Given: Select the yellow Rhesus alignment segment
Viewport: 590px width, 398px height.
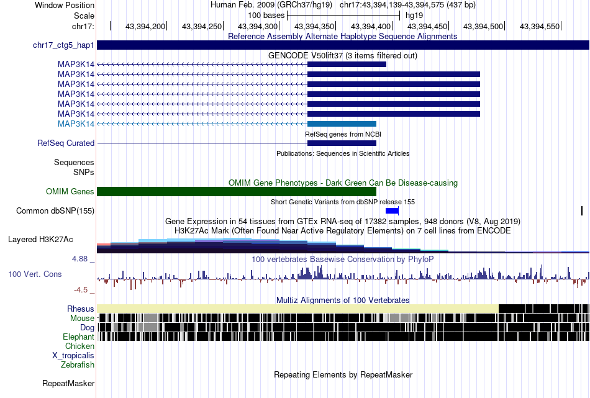Looking at the screenshot, I should tap(297, 309).
